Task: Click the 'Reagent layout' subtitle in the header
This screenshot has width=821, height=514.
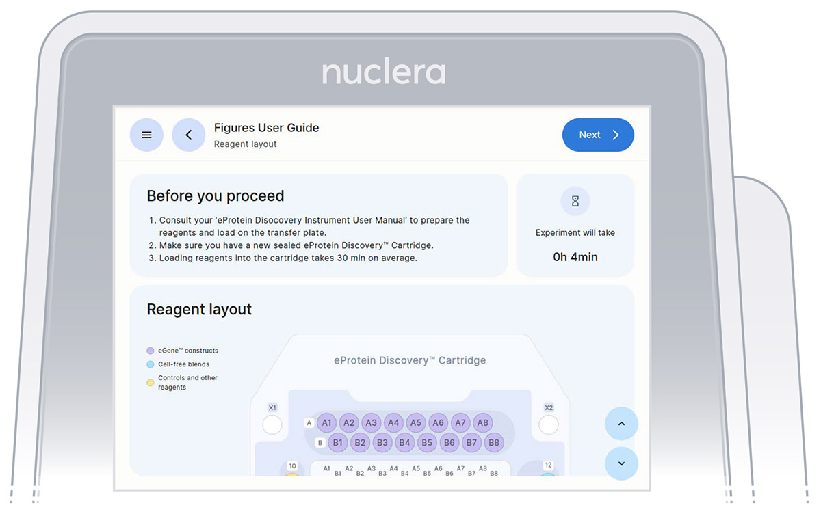Action: click(x=246, y=144)
